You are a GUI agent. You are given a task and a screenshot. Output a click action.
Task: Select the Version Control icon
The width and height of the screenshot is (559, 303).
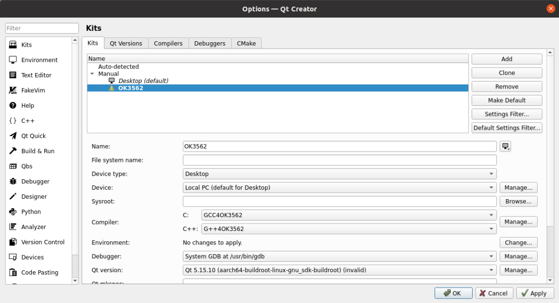pyautogui.click(x=13, y=242)
